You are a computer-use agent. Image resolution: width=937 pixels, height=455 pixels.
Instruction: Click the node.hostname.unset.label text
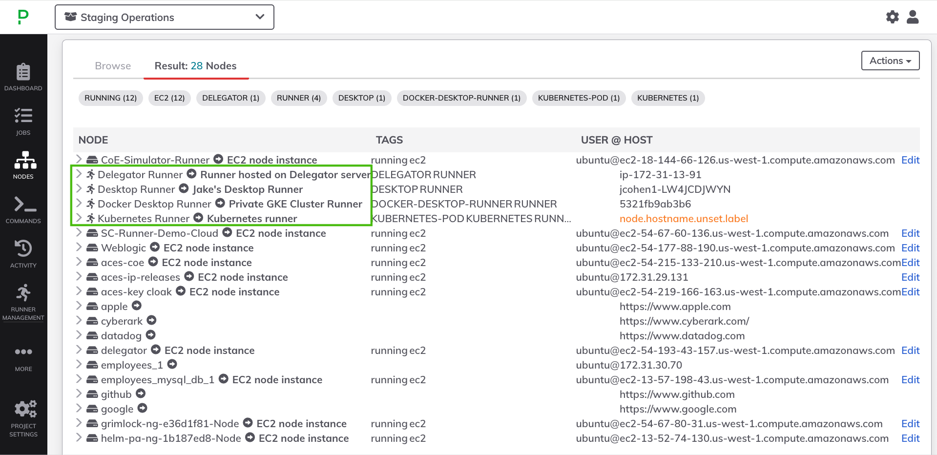(684, 219)
